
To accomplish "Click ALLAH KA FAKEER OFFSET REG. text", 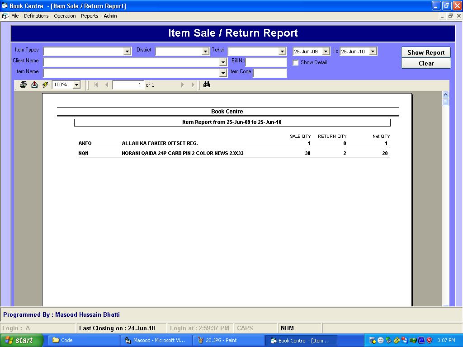I will click(x=160, y=143).
